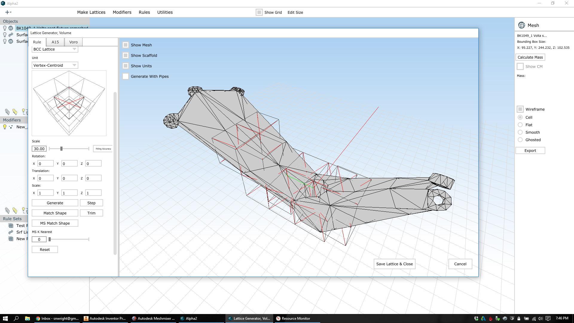Viewport: 574px width, 323px height.
Task: Click invert-visibility bulb icon under Objects
Action: pyautogui.click(x=25, y=112)
